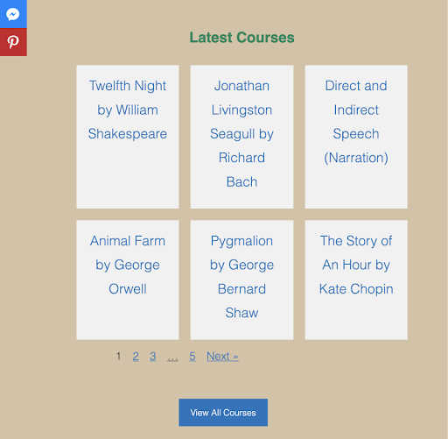
Task: Open Animal Farm by George Orwell course
Action: tap(128, 265)
